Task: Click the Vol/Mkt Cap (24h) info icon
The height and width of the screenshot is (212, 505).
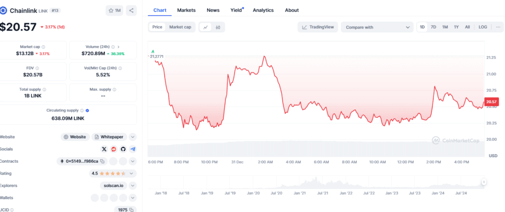Action: [x=119, y=69]
